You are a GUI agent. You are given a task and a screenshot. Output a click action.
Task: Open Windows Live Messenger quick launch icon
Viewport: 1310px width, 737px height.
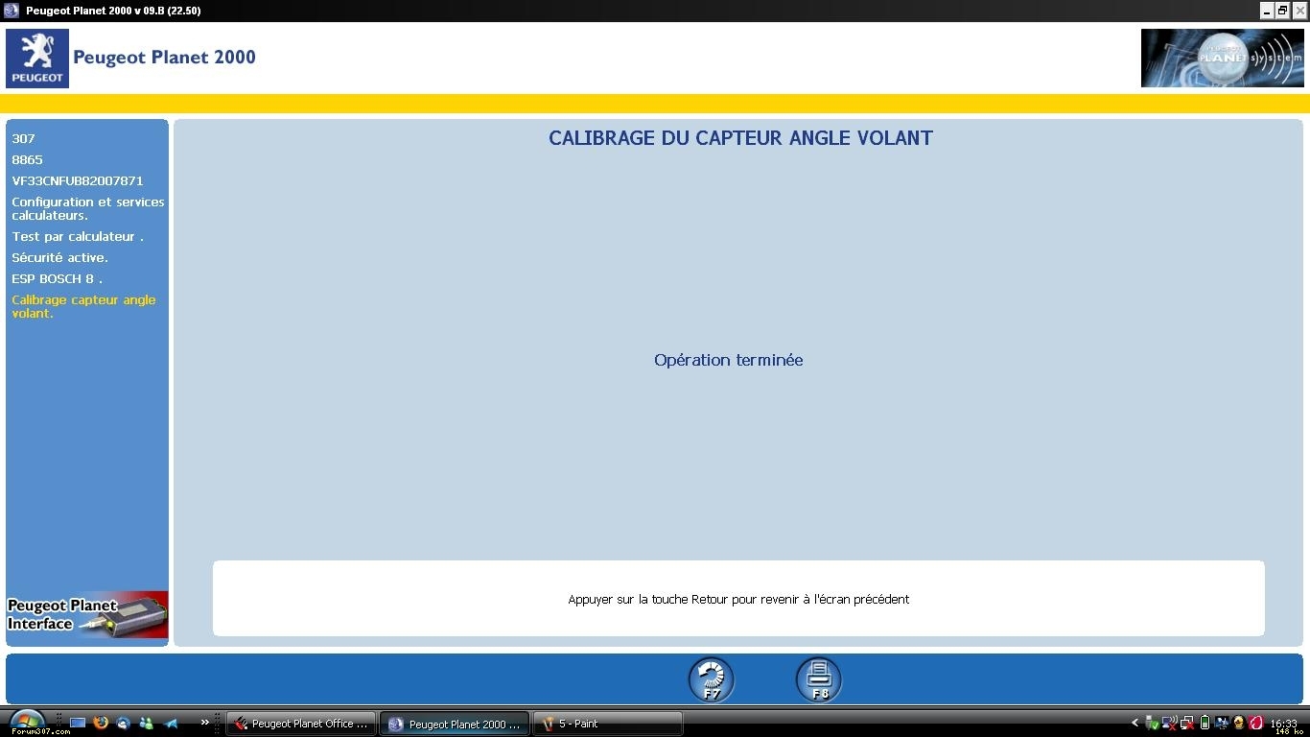coord(146,724)
